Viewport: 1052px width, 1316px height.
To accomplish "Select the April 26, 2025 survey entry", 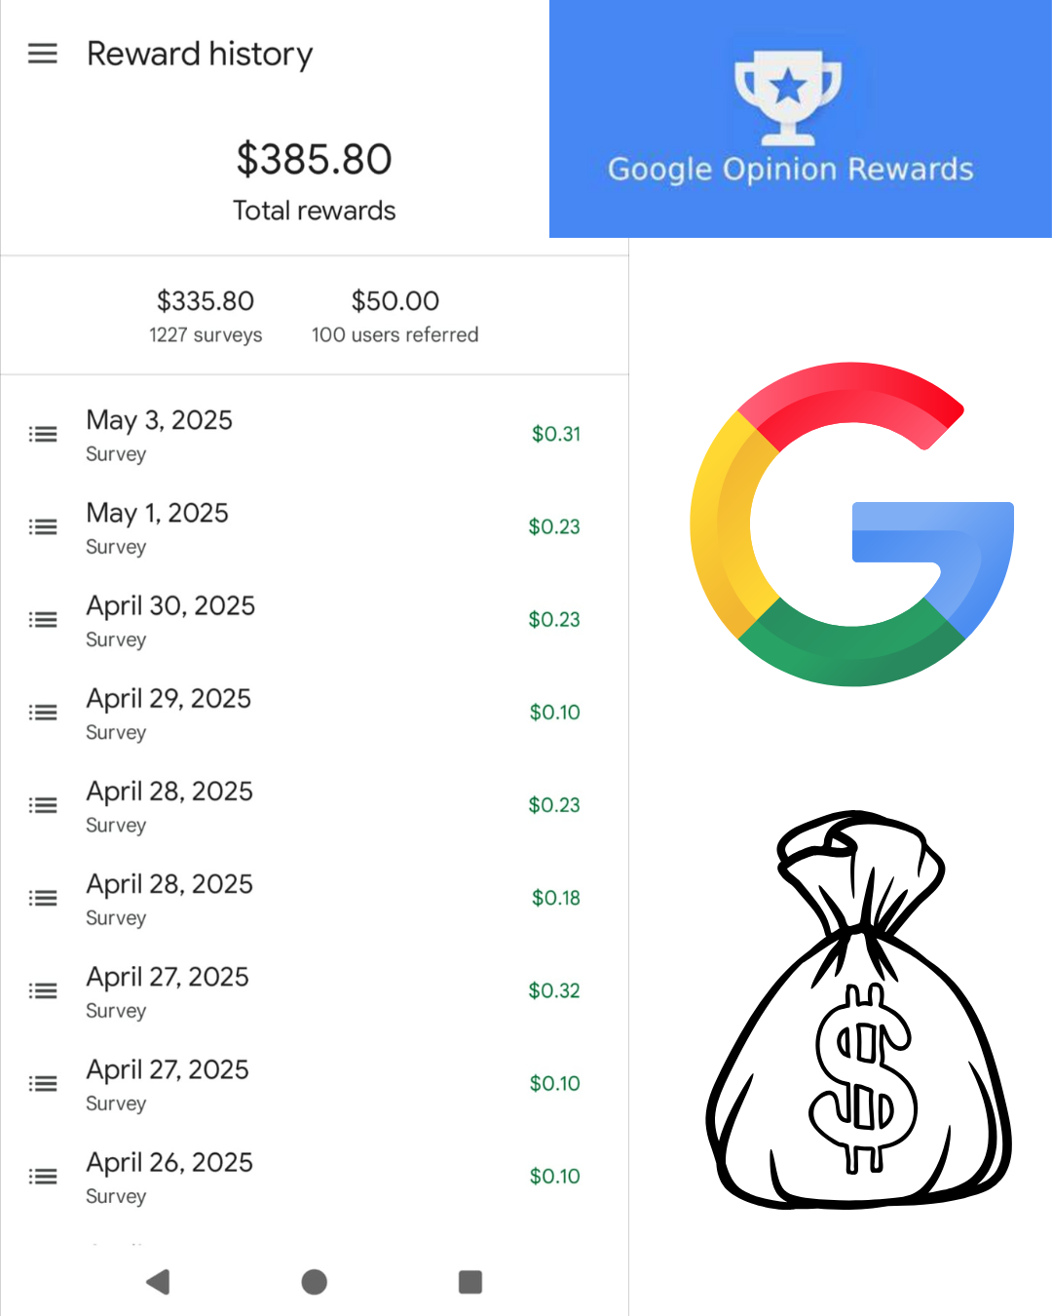I will coord(315,1177).
